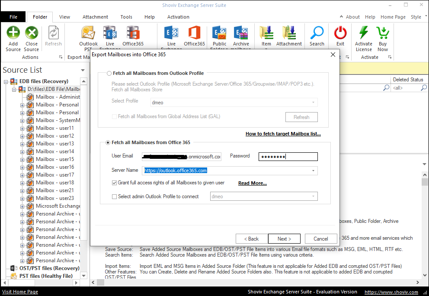Click the Home Page menu item

pos(393,17)
